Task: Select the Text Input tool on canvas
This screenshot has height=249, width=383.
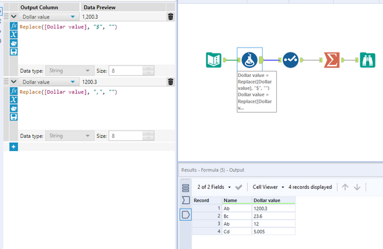Action: [214, 60]
